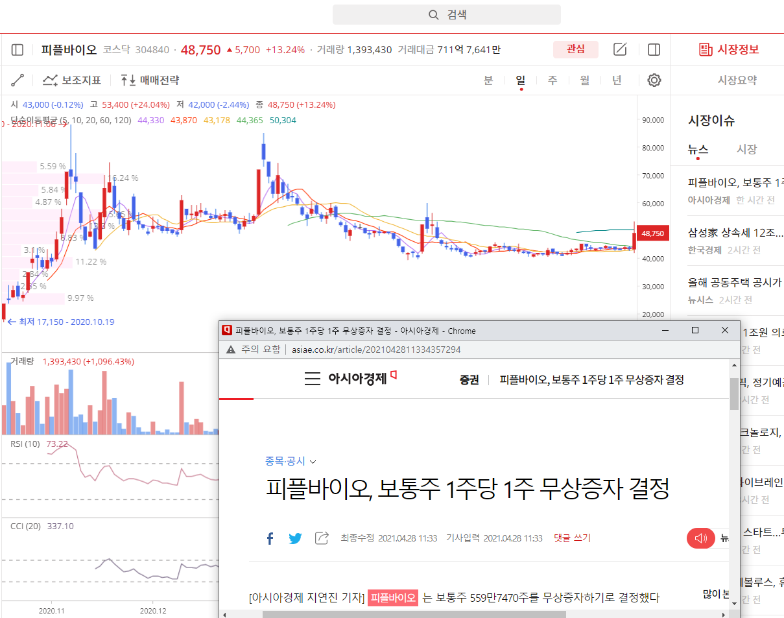Image resolution: width=784 pixels, height=618 pixels.
Task: Focus the 검색 search field
Action: tap(447, 15)
